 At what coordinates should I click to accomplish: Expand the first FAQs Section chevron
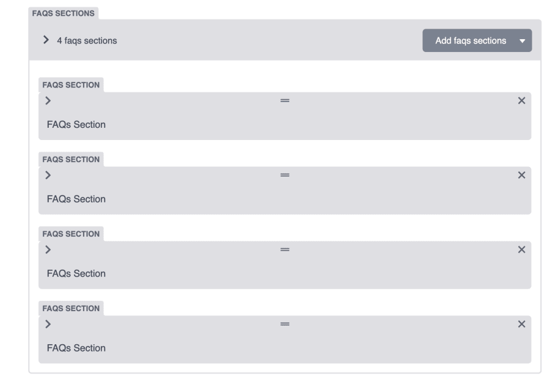48,101
